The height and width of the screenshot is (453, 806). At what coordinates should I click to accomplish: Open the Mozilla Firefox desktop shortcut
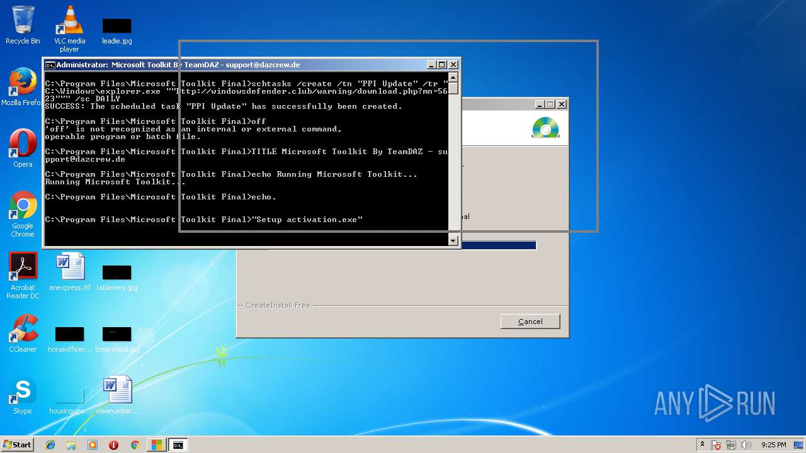pyautogui.click(x=23, y=87)
